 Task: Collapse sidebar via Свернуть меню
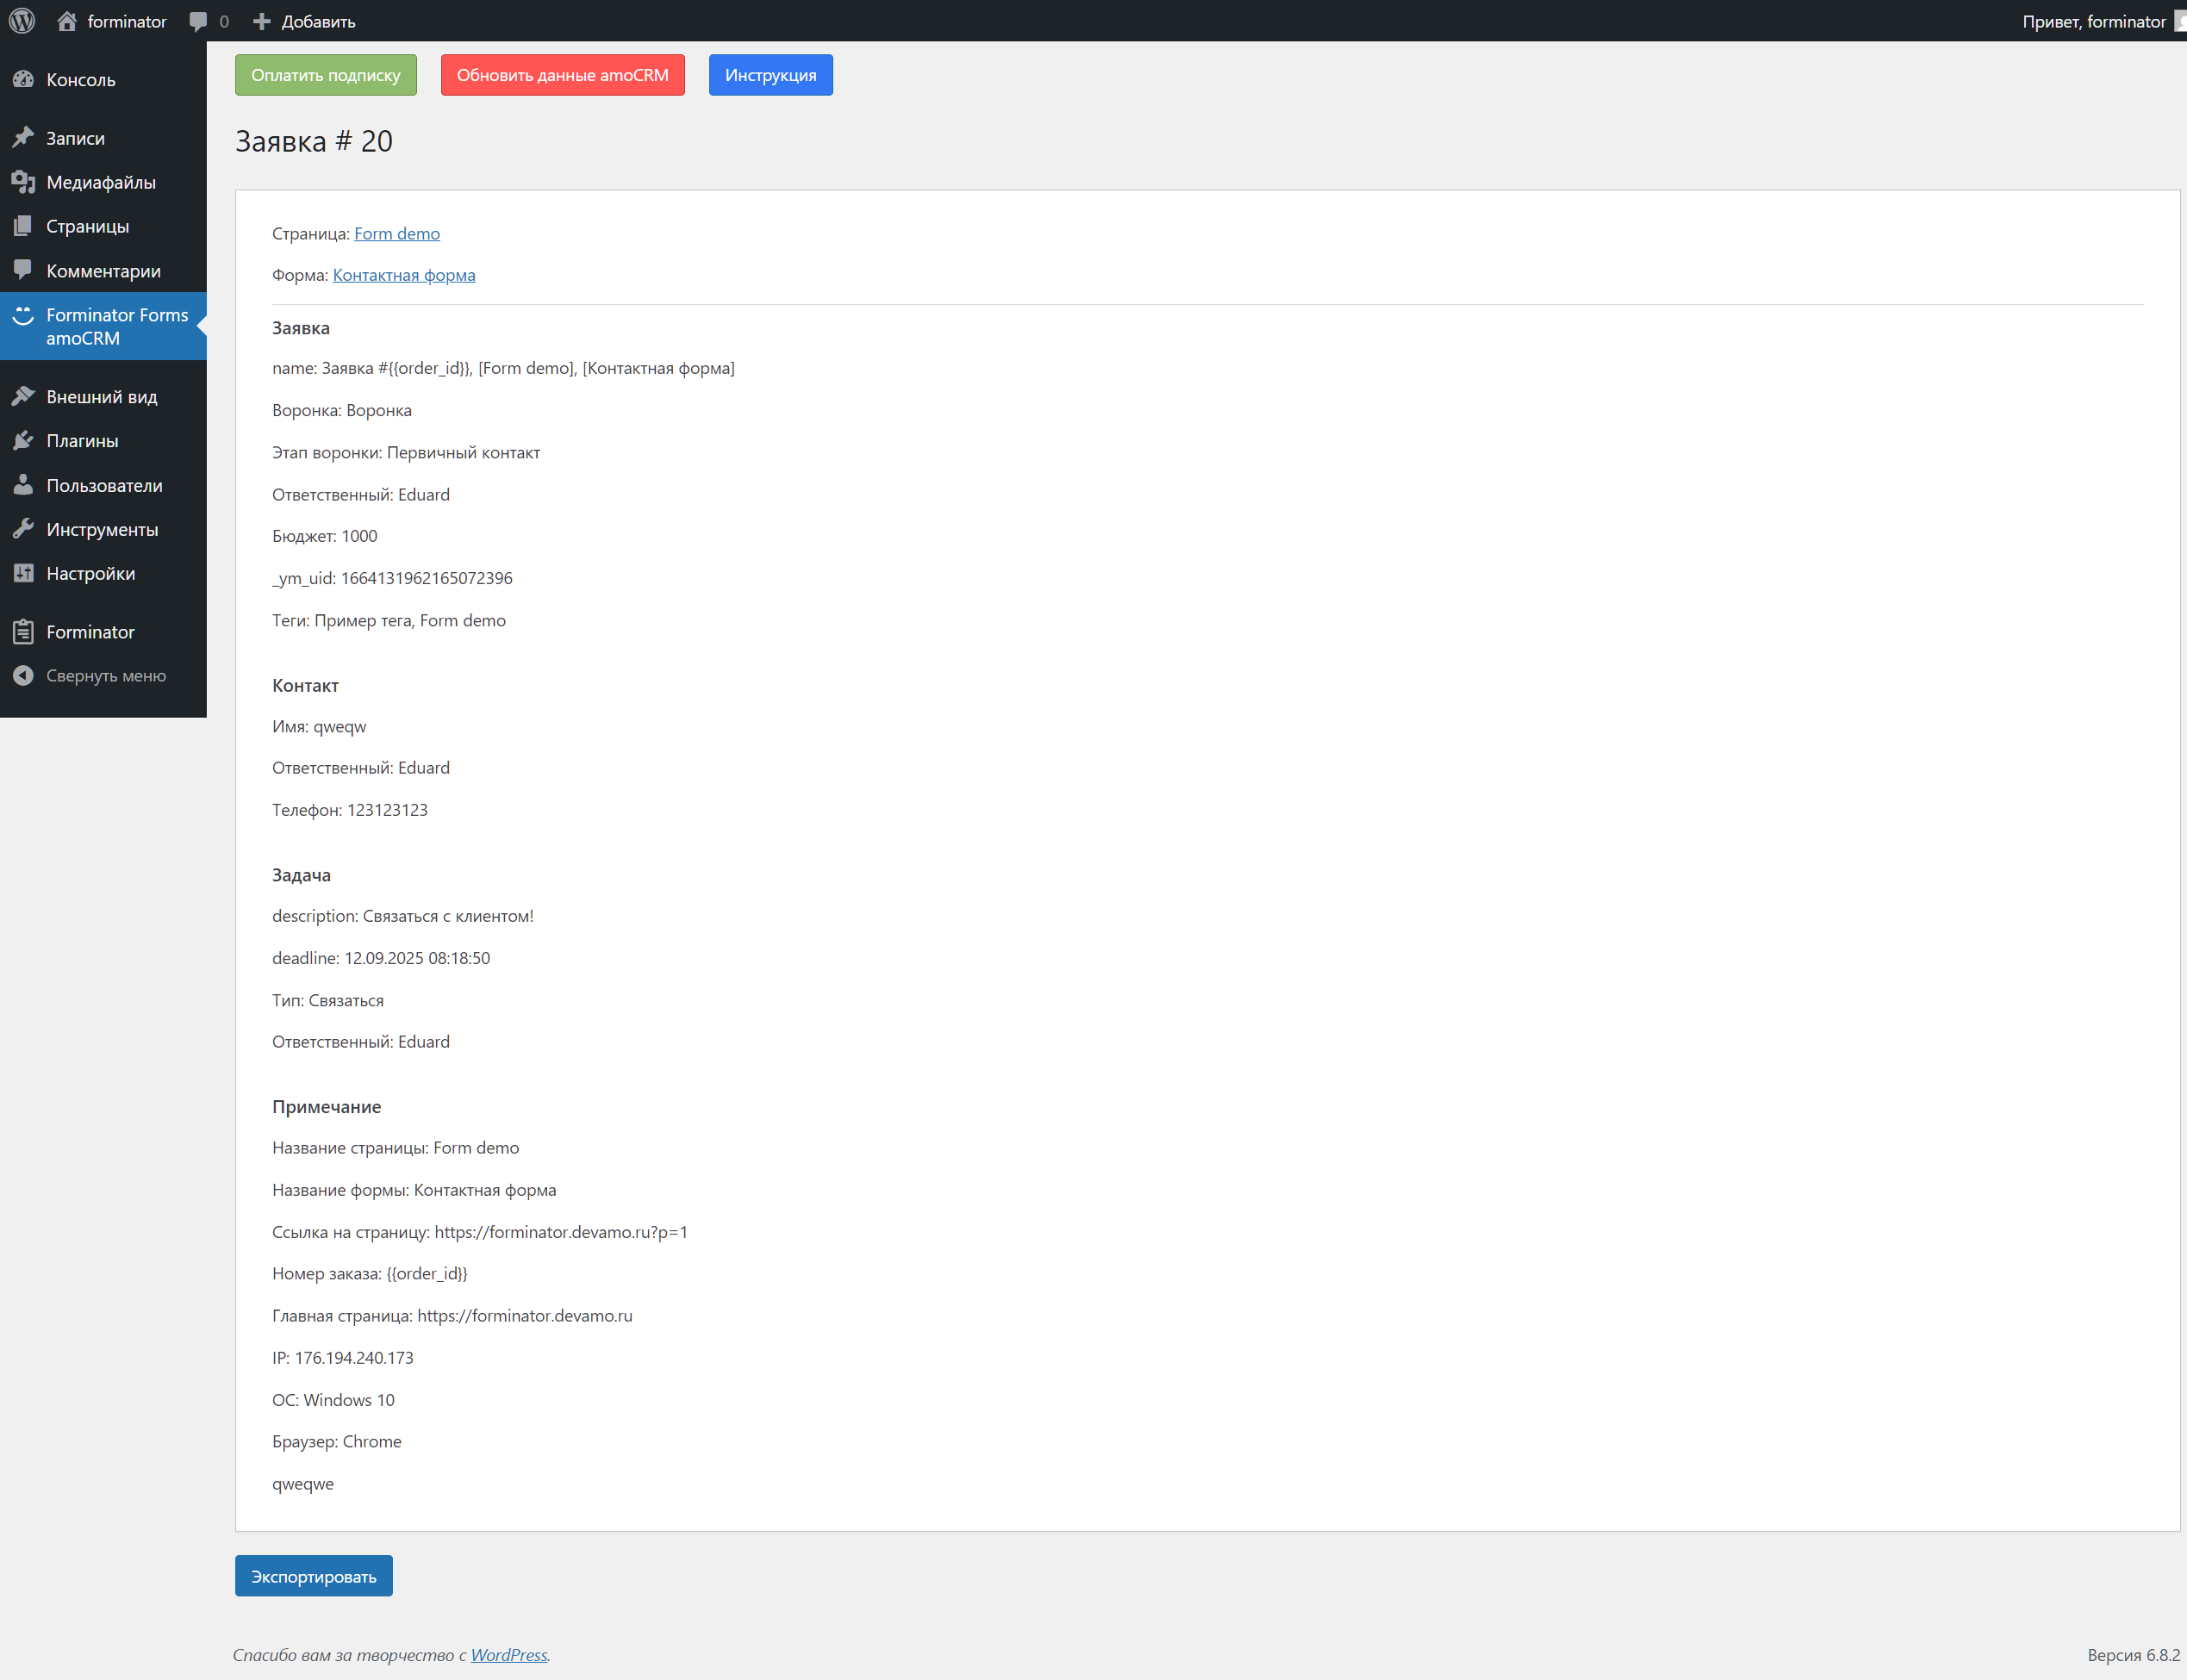(x=103, y=675)
